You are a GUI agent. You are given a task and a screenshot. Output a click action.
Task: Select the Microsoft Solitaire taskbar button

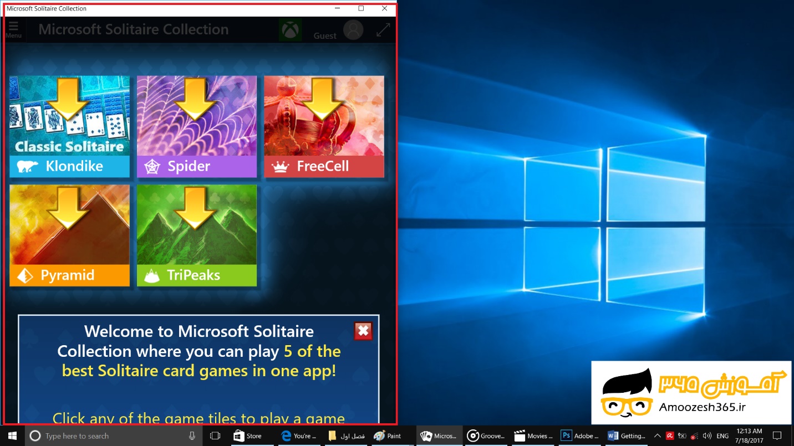pos(439,436)
